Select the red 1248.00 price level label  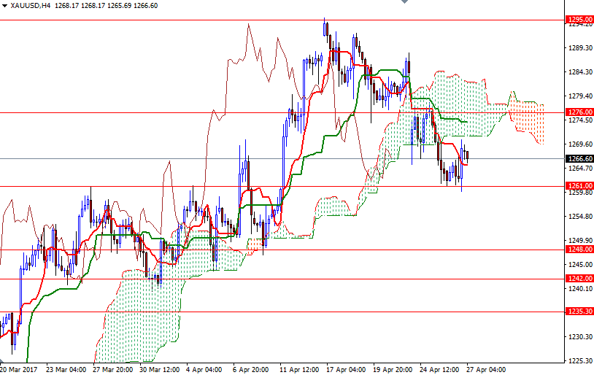pyautogui.click(x=579, y=250)
